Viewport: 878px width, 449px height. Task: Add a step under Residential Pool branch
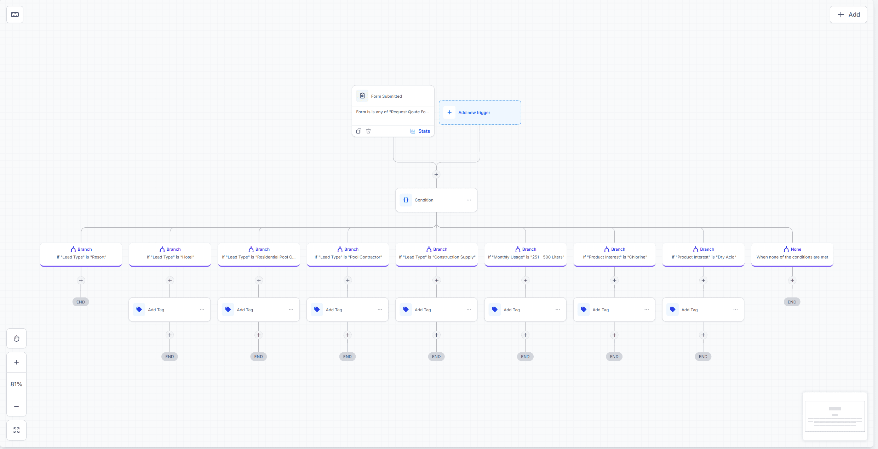tap(259, 280)
